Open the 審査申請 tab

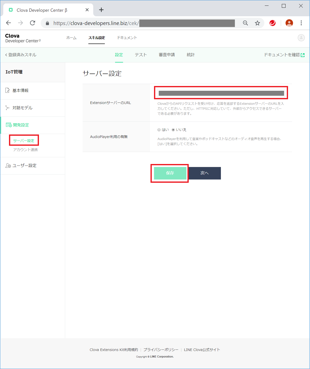(x=167, y=55)
